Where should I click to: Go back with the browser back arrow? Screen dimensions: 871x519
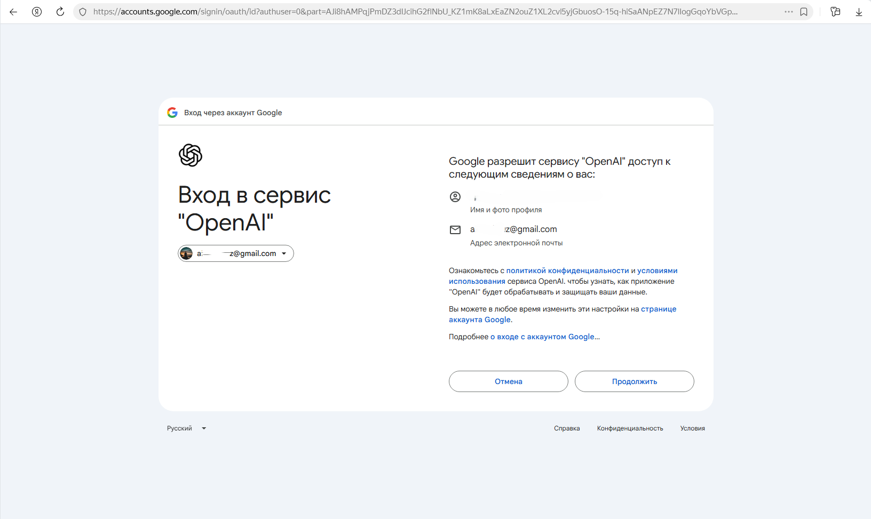tap(13, 12)
